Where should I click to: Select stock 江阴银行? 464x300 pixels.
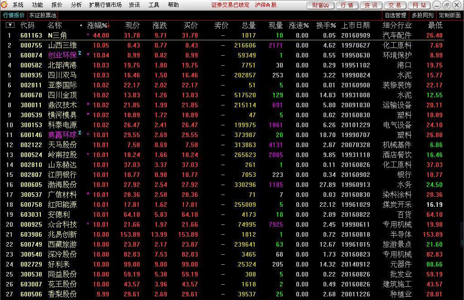63,175
